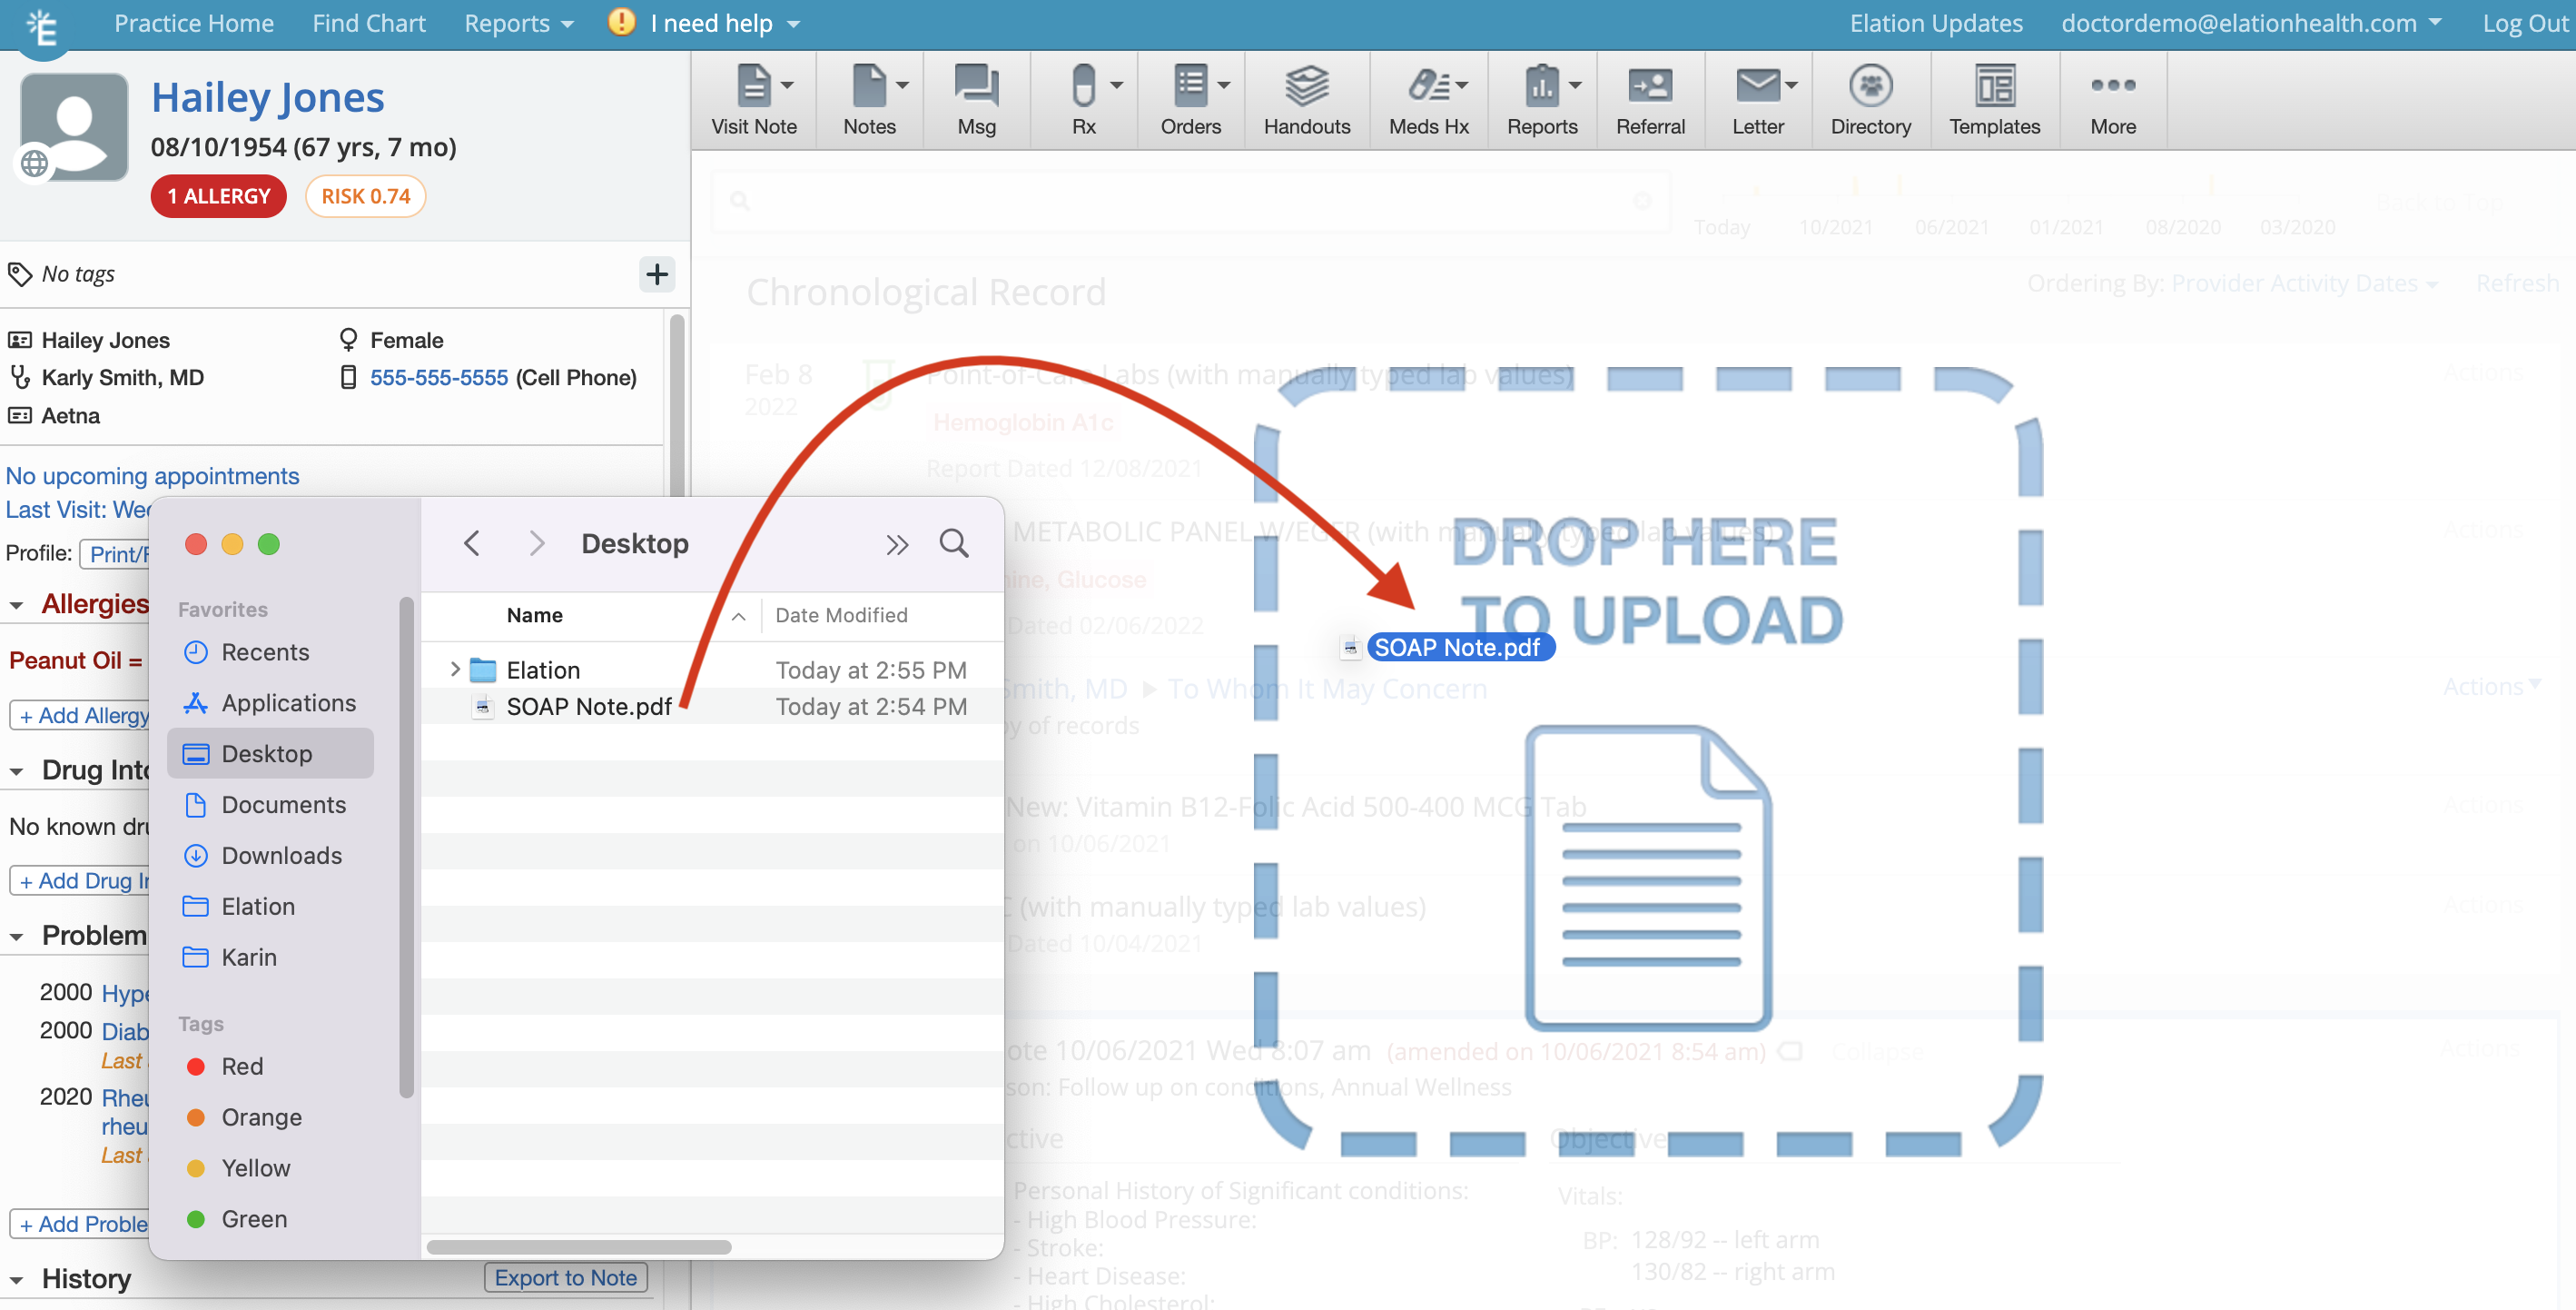
Task: Open the Orders tool
Action: tap(1190, 99)
